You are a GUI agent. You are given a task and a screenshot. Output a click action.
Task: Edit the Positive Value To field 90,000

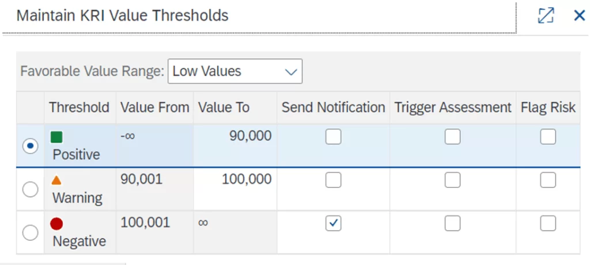[x=249, y=136]
